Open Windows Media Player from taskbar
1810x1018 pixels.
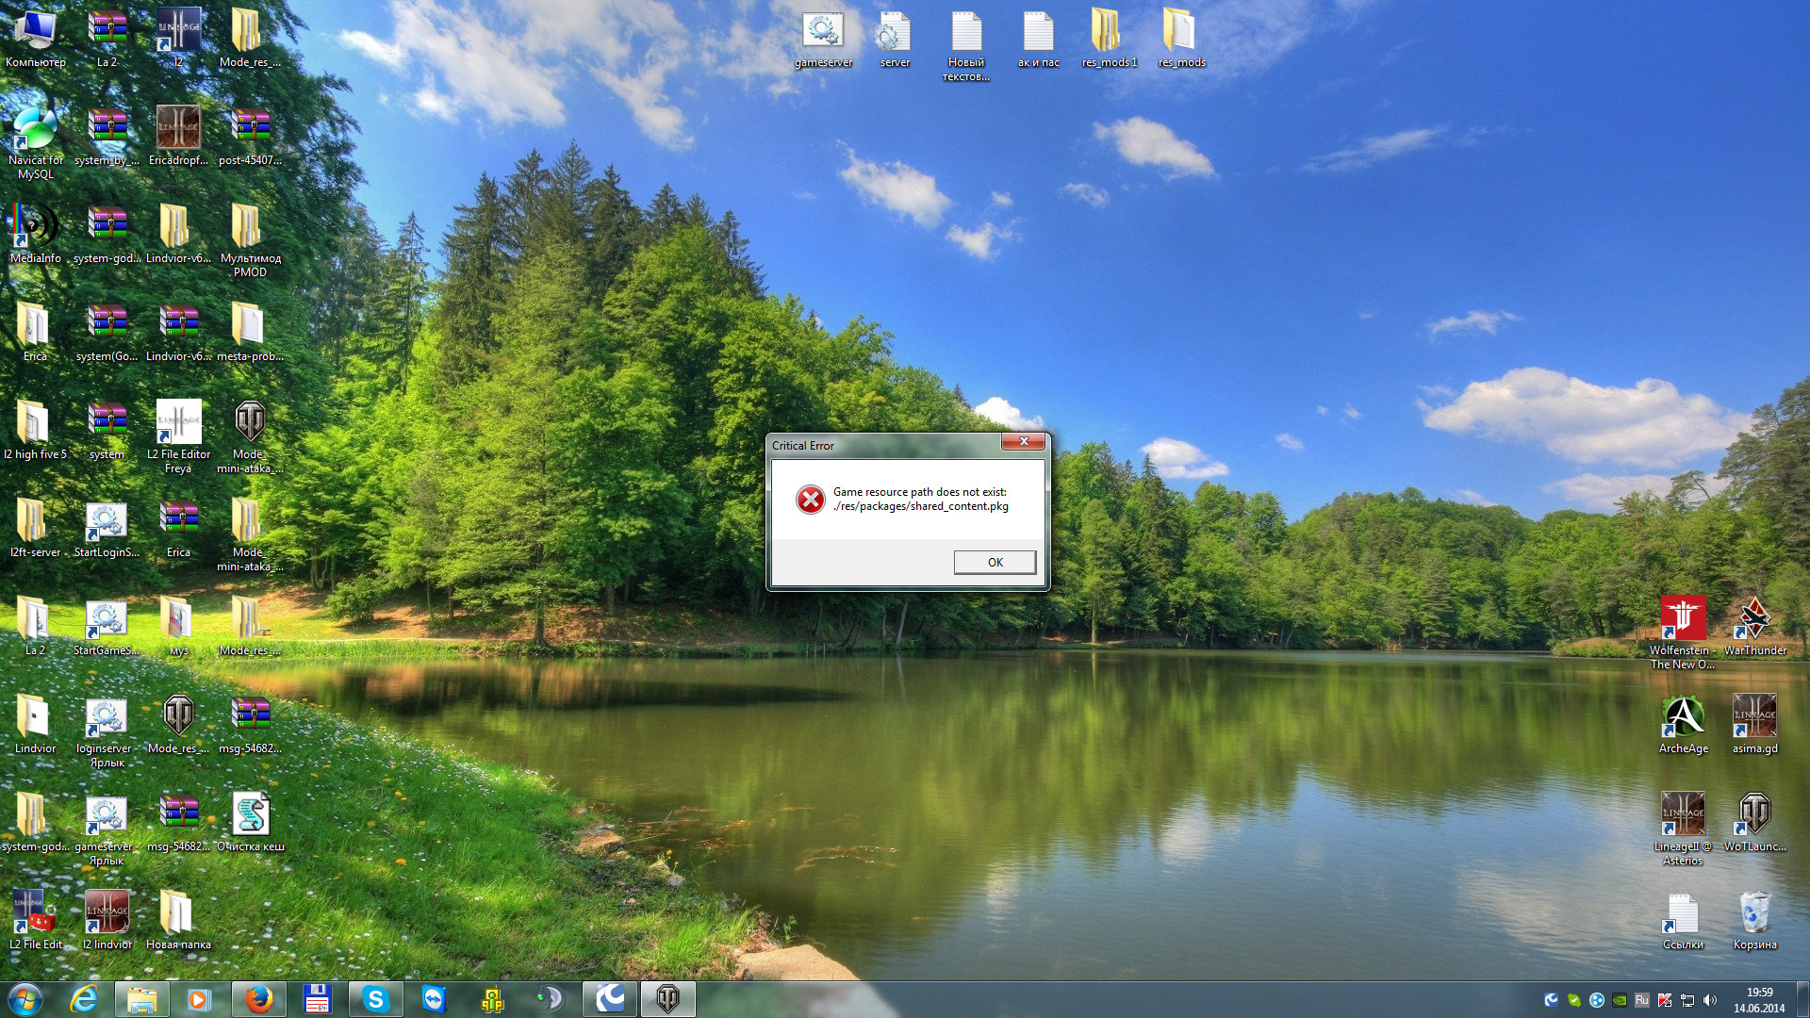coord(199,999)
